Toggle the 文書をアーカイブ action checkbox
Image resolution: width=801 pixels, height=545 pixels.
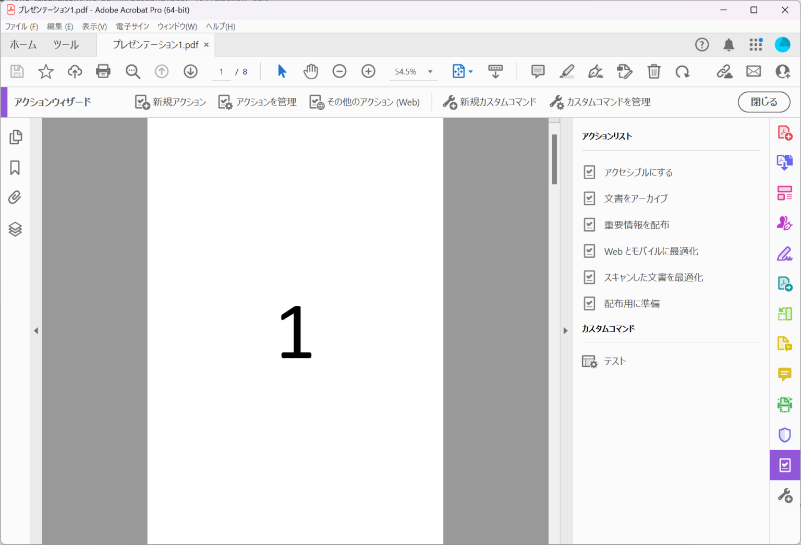click(x=589, y=198)
